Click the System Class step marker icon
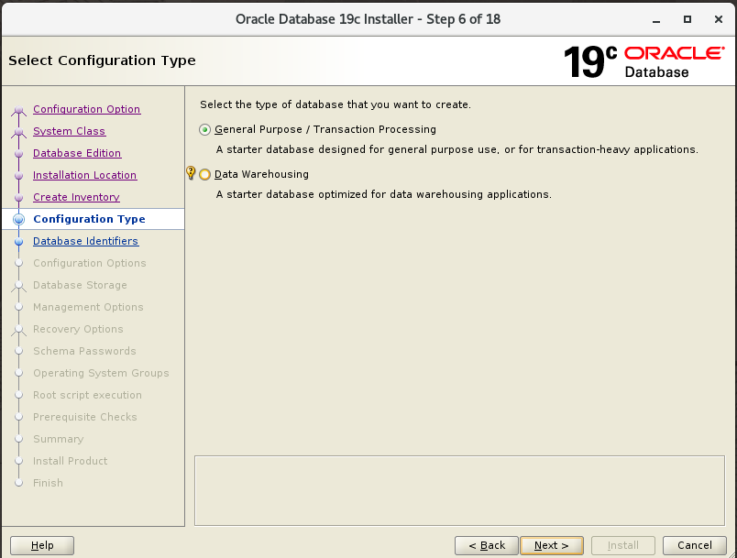This screenshot has height=558, width=737. (19, 131)
